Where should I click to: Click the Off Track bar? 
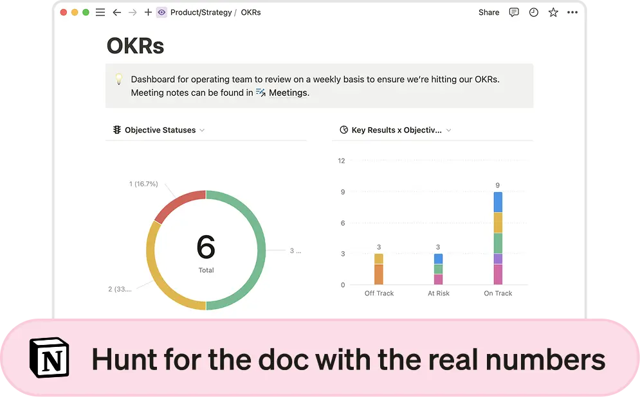coord(379,269)
